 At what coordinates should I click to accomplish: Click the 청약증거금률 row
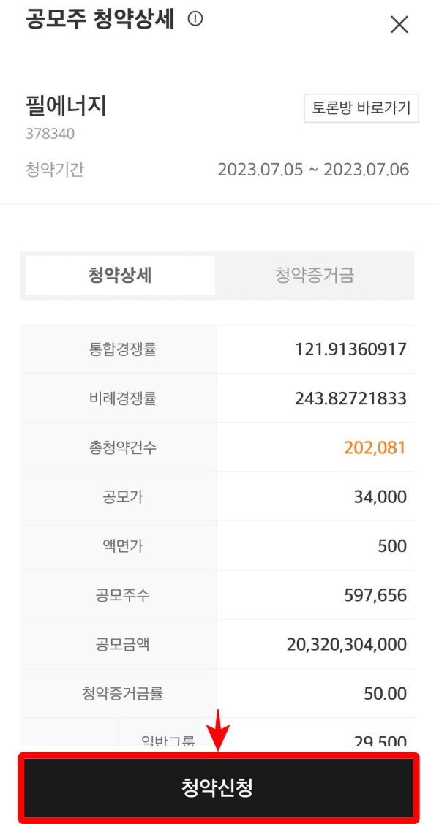tap(219, 692)
